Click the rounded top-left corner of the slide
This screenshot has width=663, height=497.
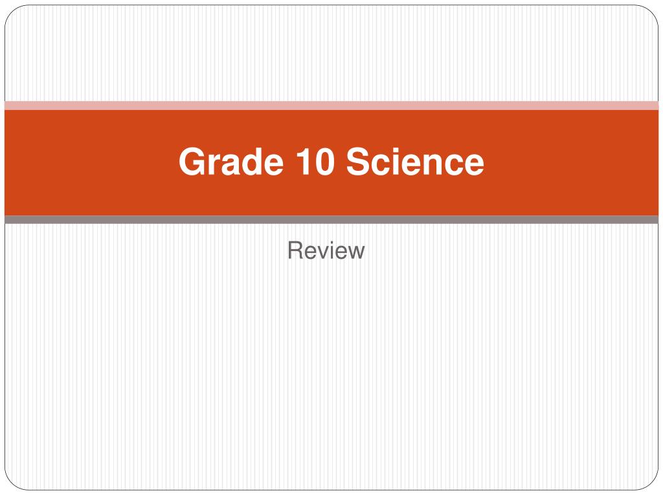tap(13, 14)
